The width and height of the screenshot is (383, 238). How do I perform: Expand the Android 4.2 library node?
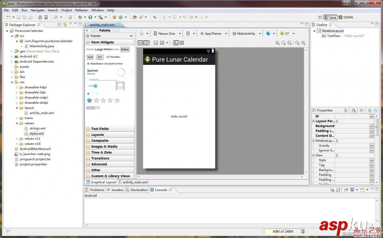[x=12, y=57]
